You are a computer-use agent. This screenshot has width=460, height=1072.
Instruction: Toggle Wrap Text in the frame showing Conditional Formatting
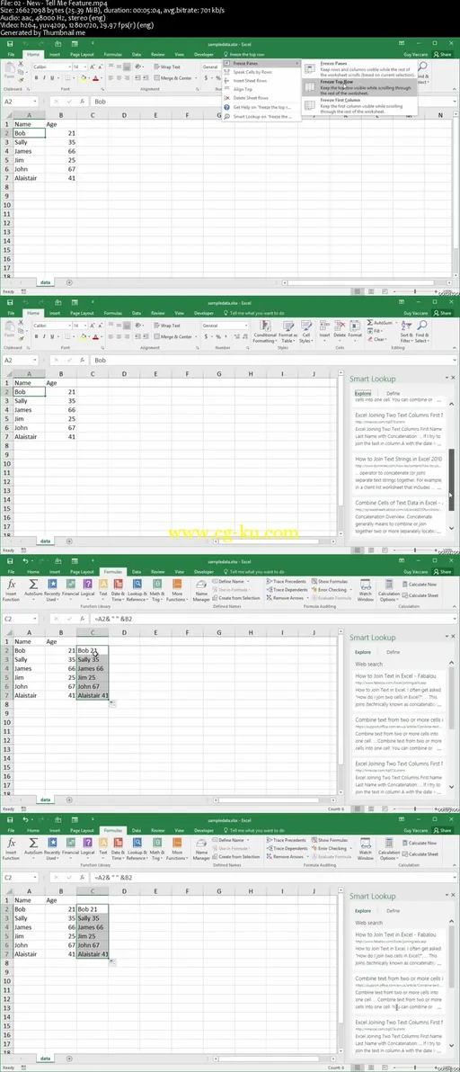coord(166,326)
